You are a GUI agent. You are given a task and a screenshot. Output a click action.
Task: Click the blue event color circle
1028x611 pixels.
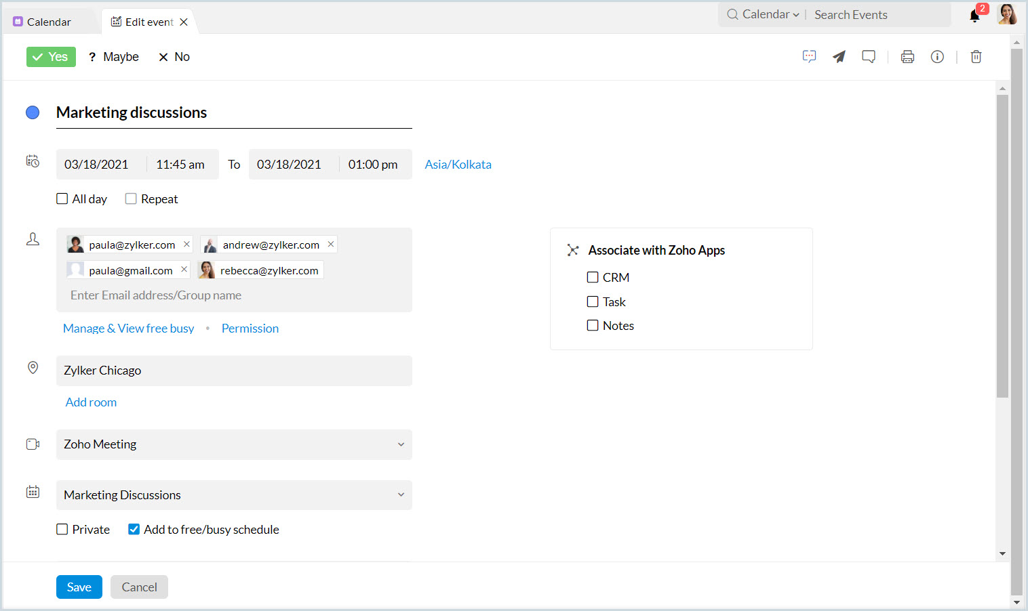tap(33, 112)
